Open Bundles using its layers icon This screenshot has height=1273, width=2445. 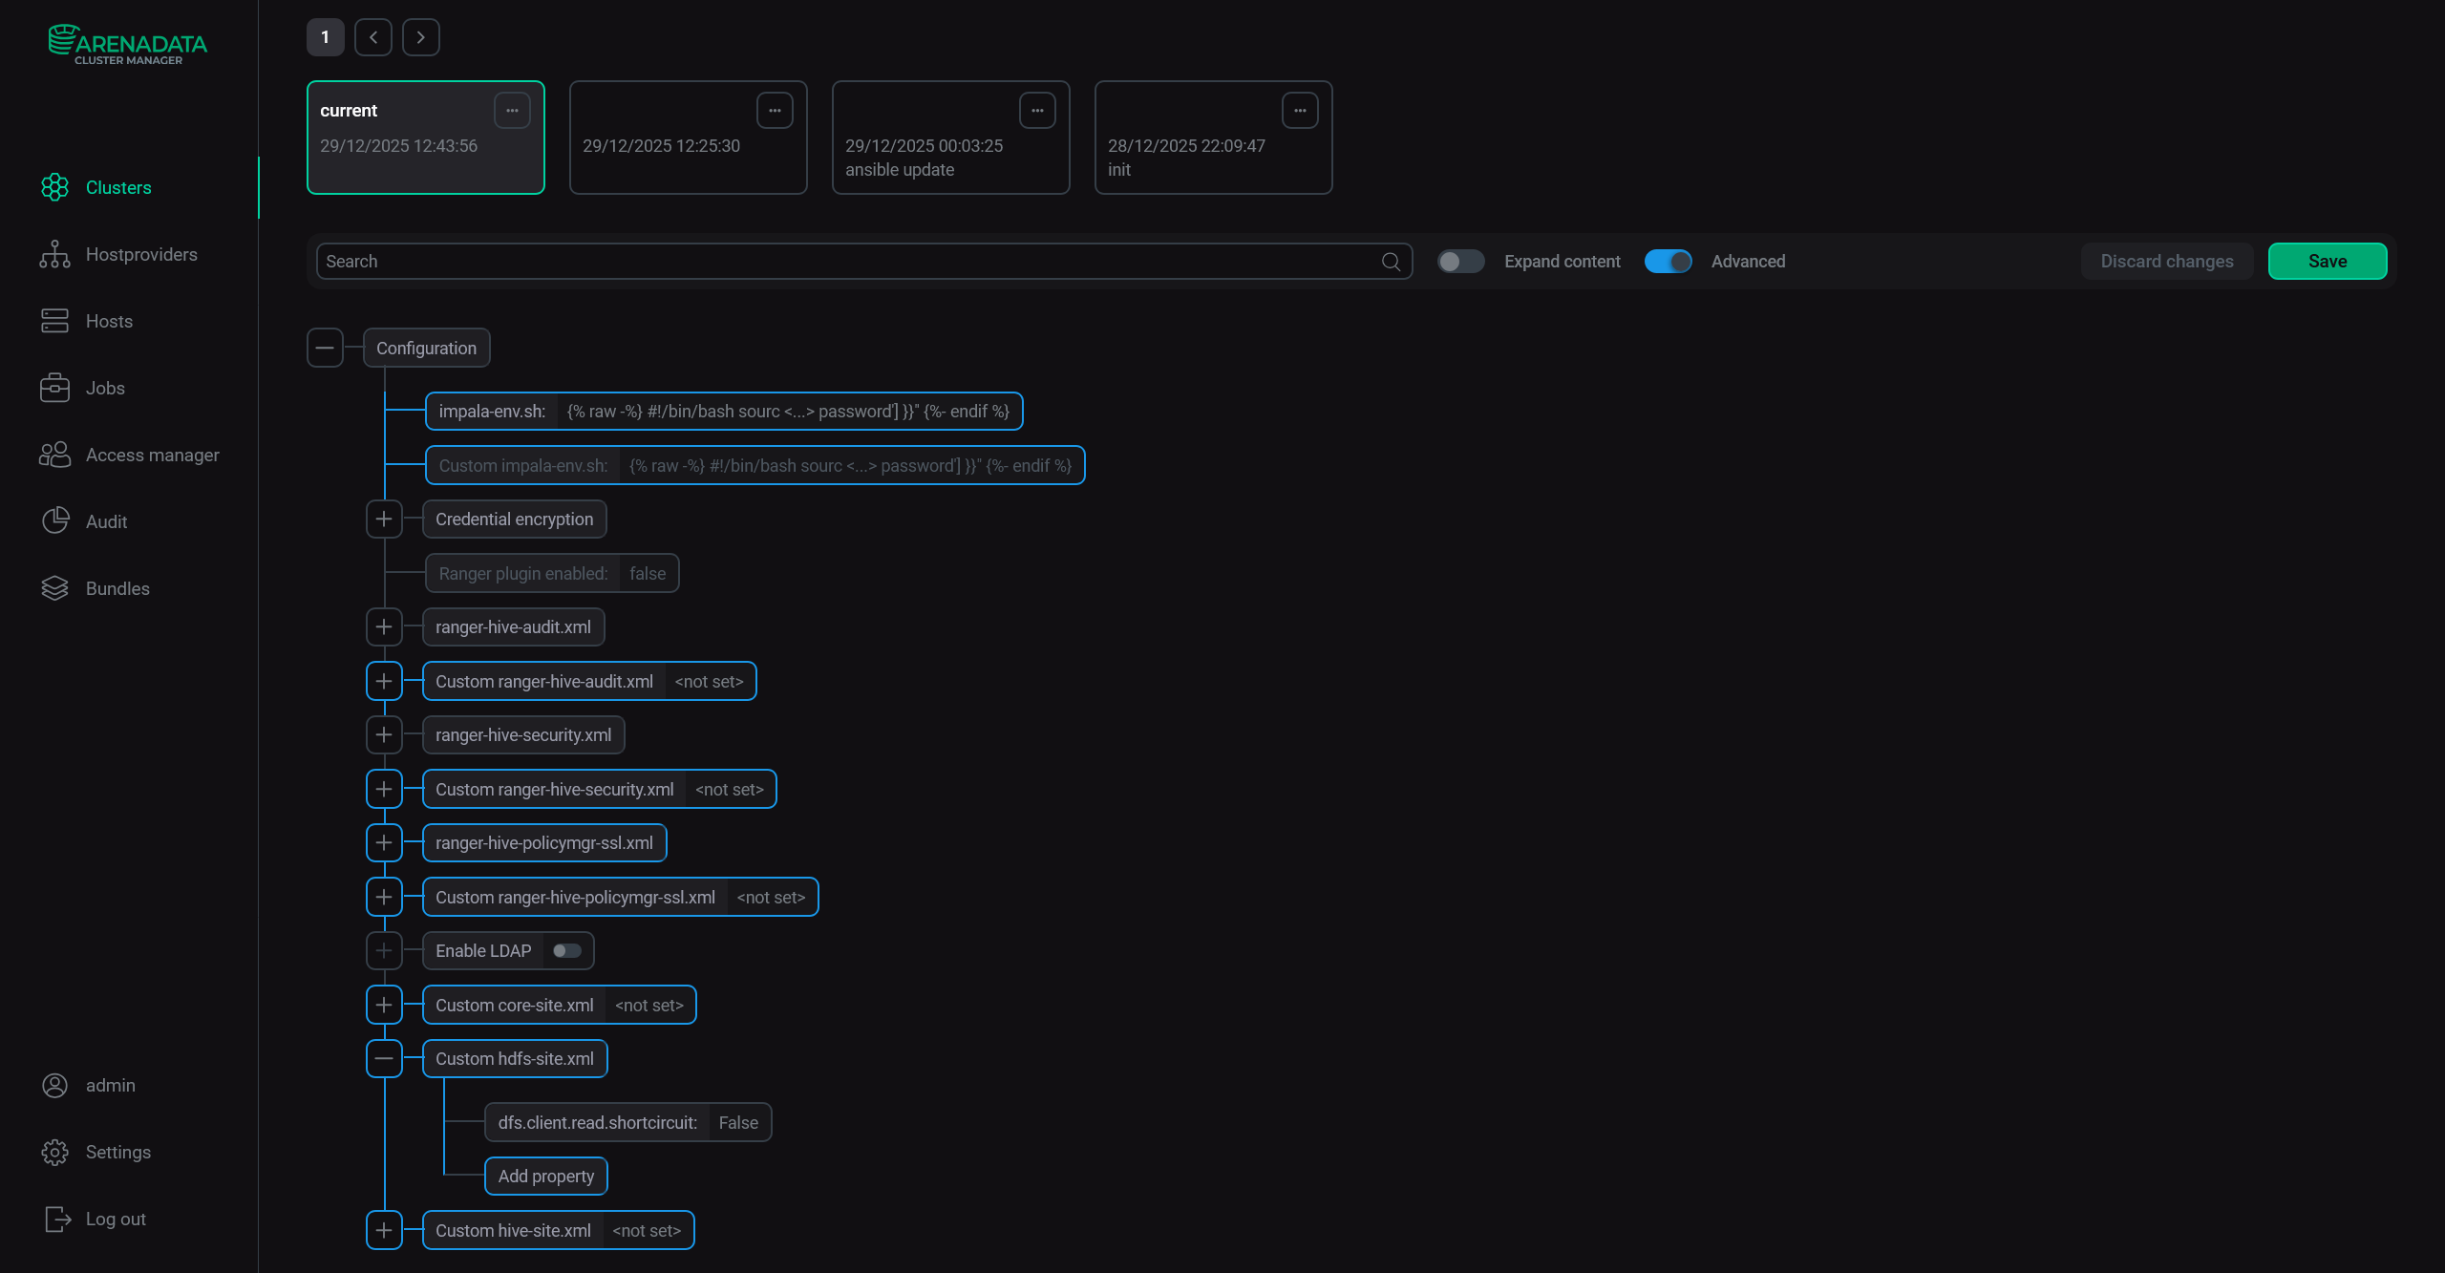(x=54, y=588)
